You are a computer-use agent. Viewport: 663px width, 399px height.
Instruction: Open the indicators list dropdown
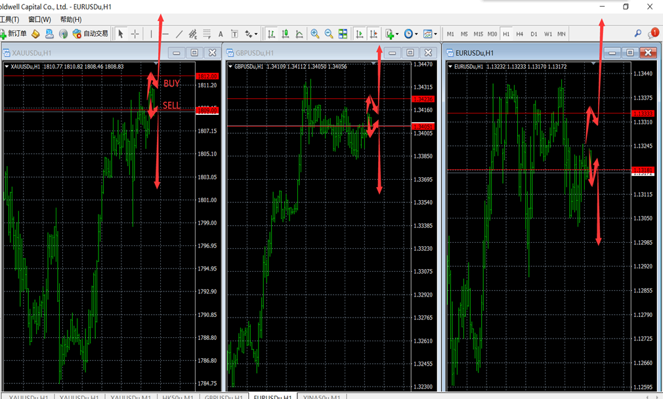[x=392, y=33]
